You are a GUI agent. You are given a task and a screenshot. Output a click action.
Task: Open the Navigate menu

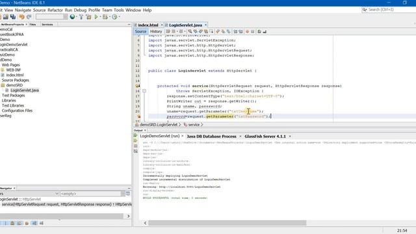pos(23,10)
